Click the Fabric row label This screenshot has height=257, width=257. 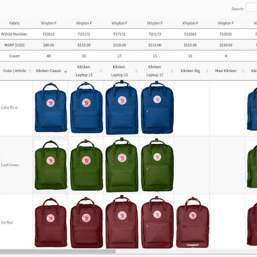tap(15, 23)
